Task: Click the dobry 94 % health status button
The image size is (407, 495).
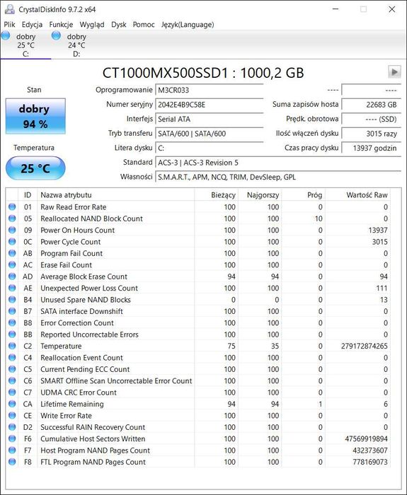Action: click(x=35, y=116)
